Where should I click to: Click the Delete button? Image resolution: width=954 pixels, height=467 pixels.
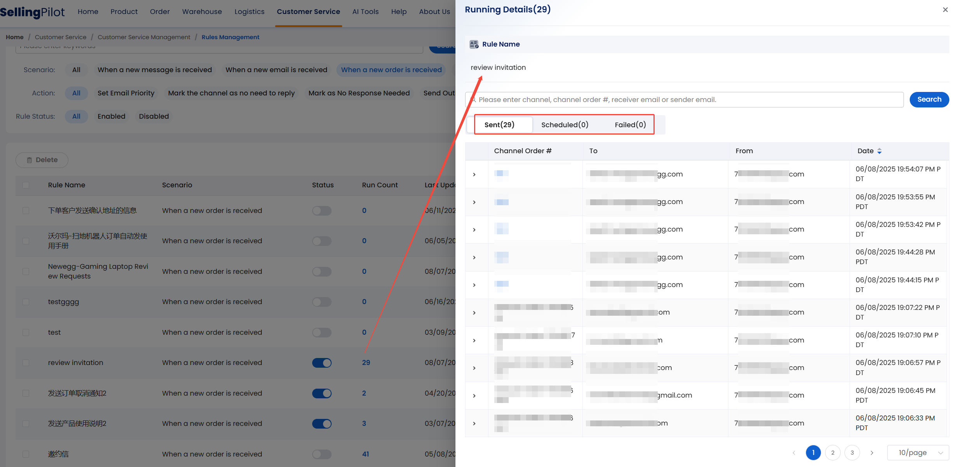tap(42, 160)
